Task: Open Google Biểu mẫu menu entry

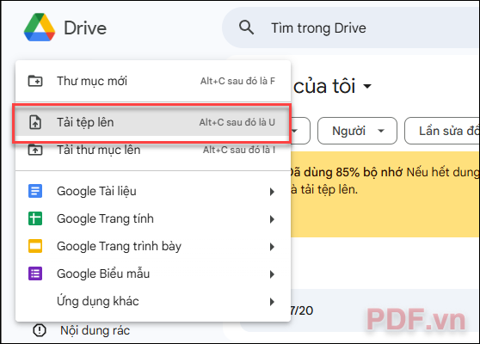Action: 153,273
